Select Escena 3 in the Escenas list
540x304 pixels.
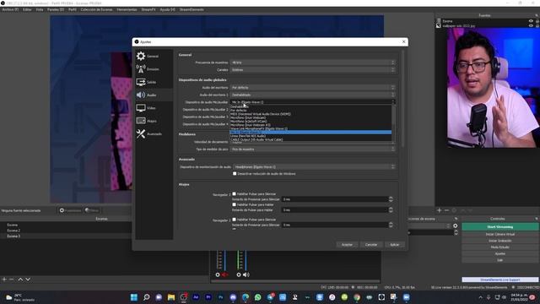click(x=13, y=236)
